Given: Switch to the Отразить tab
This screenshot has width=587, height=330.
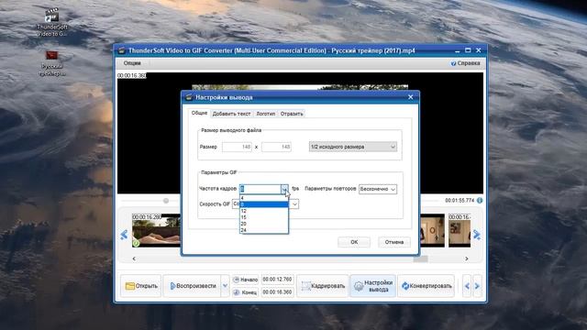Looking at the screenshot, I should [292, 114].
